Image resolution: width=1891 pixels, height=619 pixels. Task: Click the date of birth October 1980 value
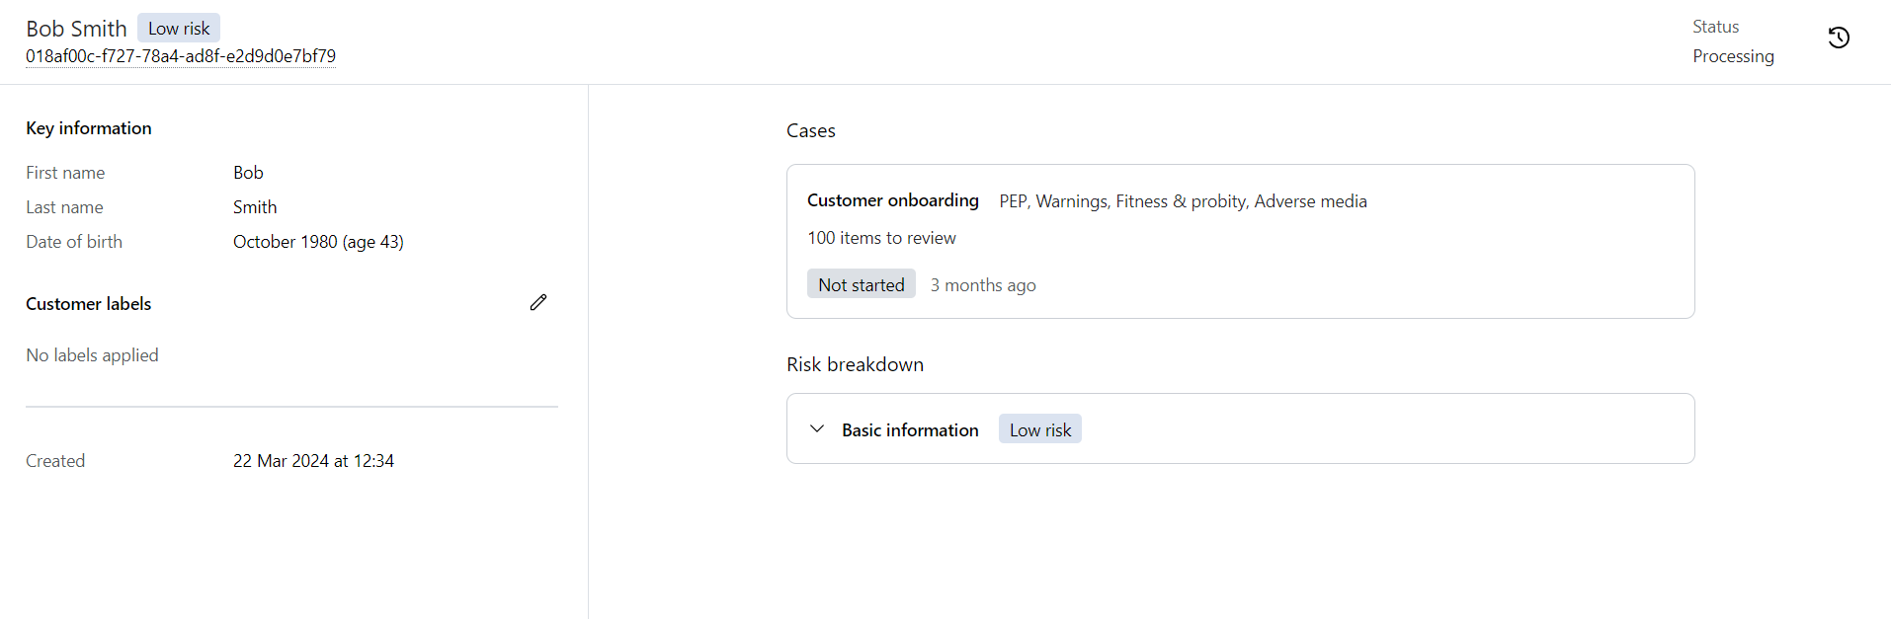[x=318, y=242]
